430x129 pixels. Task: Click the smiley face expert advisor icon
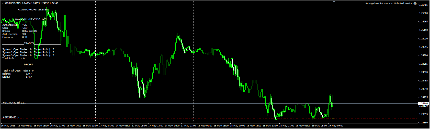tap(415, 4)
